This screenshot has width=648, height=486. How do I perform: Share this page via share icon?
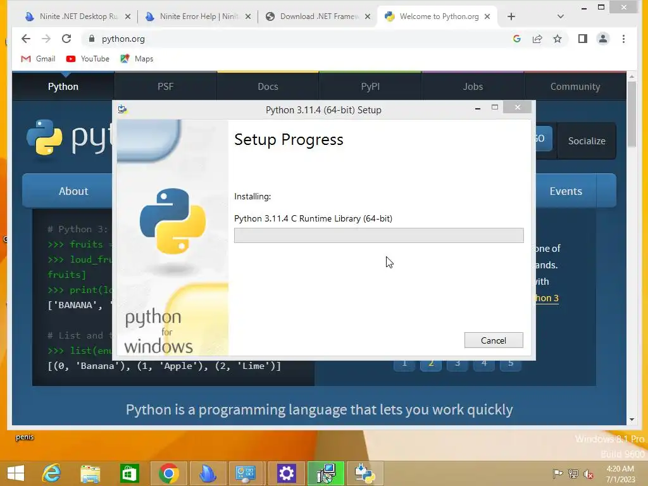click(537, 39)
